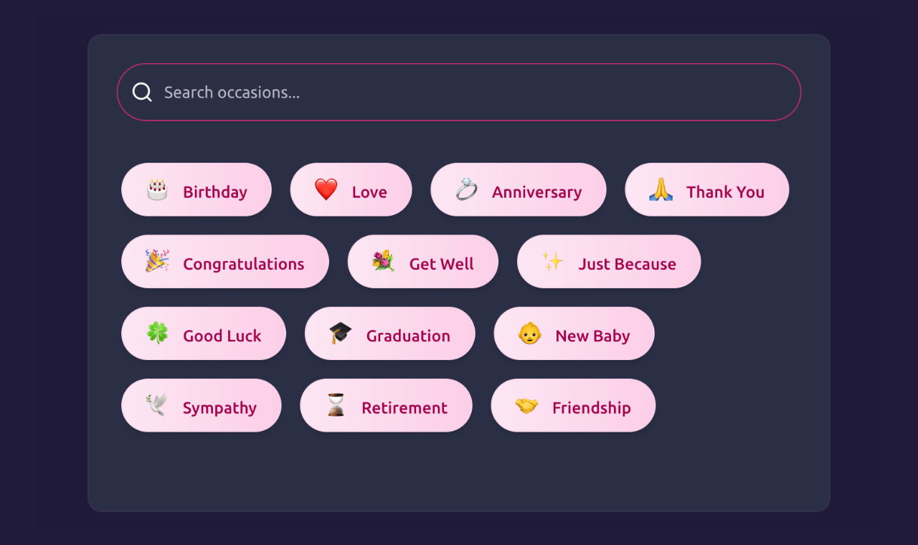Select the Just Because chip

(x=609, y=262)
